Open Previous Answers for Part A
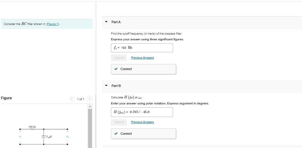The width and height of the screenshot is (302, 148). click(x=142, y=58)
